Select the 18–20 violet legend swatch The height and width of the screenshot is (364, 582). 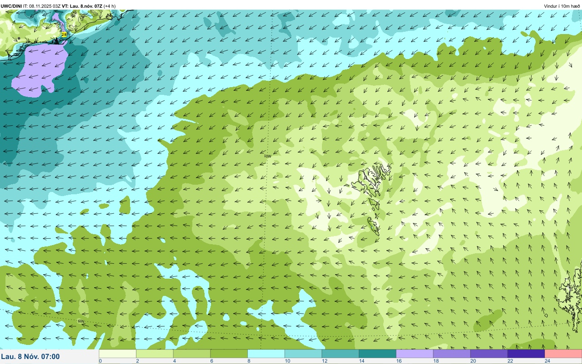452,353
